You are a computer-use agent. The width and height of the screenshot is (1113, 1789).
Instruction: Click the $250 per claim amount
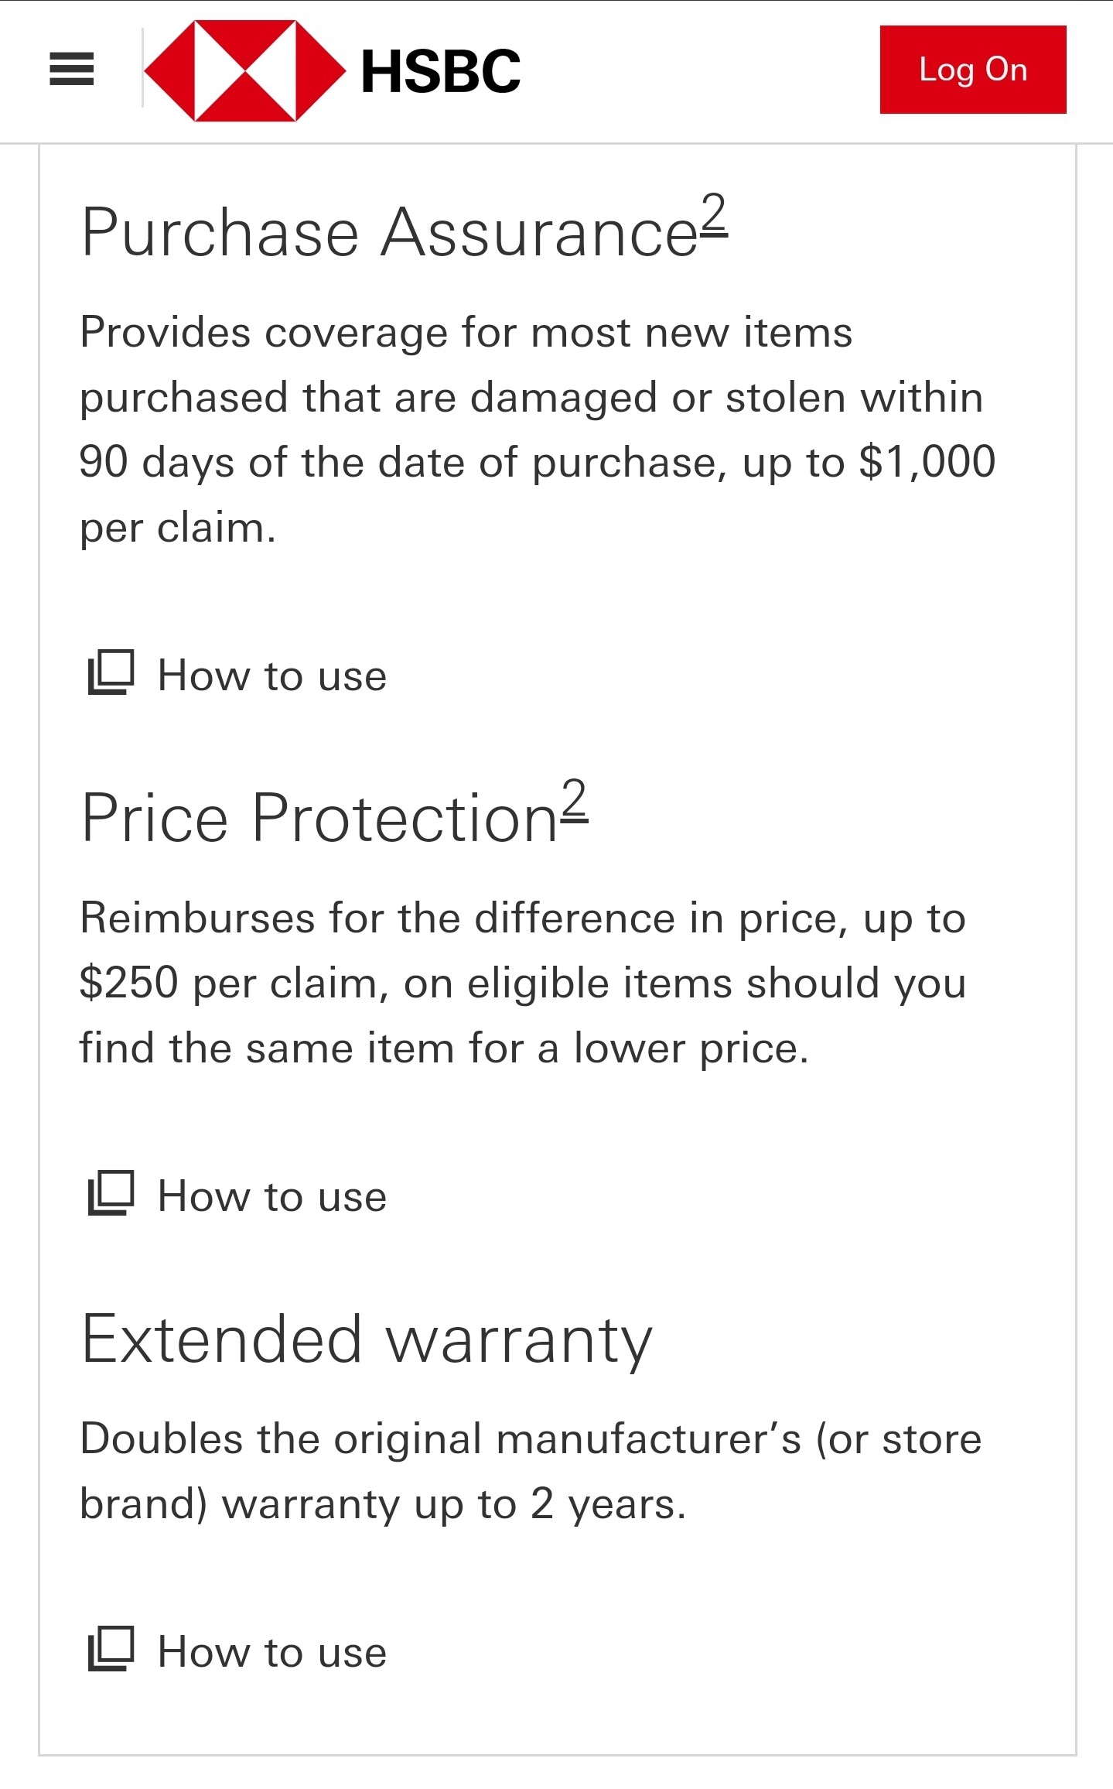pyautogui.click(x=129, y=983)
